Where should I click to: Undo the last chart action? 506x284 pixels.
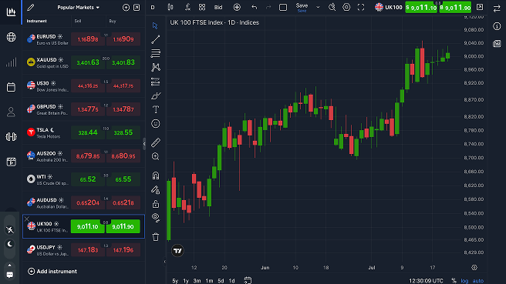click(255, 7)
